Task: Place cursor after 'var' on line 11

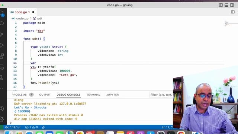Action: tap(36, 63)
